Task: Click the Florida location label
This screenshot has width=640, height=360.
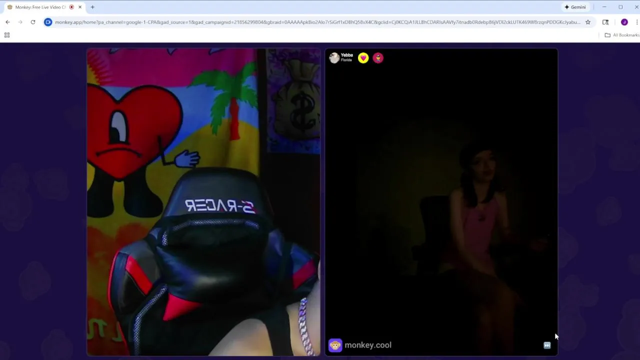Action: [346, 60]
